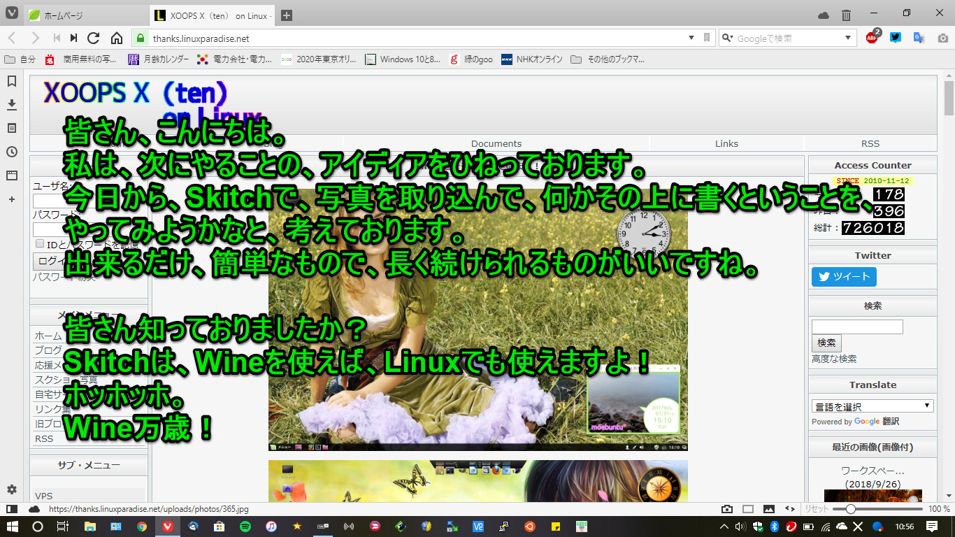Open the 高度な検索 link
This screenshot has height=537, width=955.
click(834, 359)
